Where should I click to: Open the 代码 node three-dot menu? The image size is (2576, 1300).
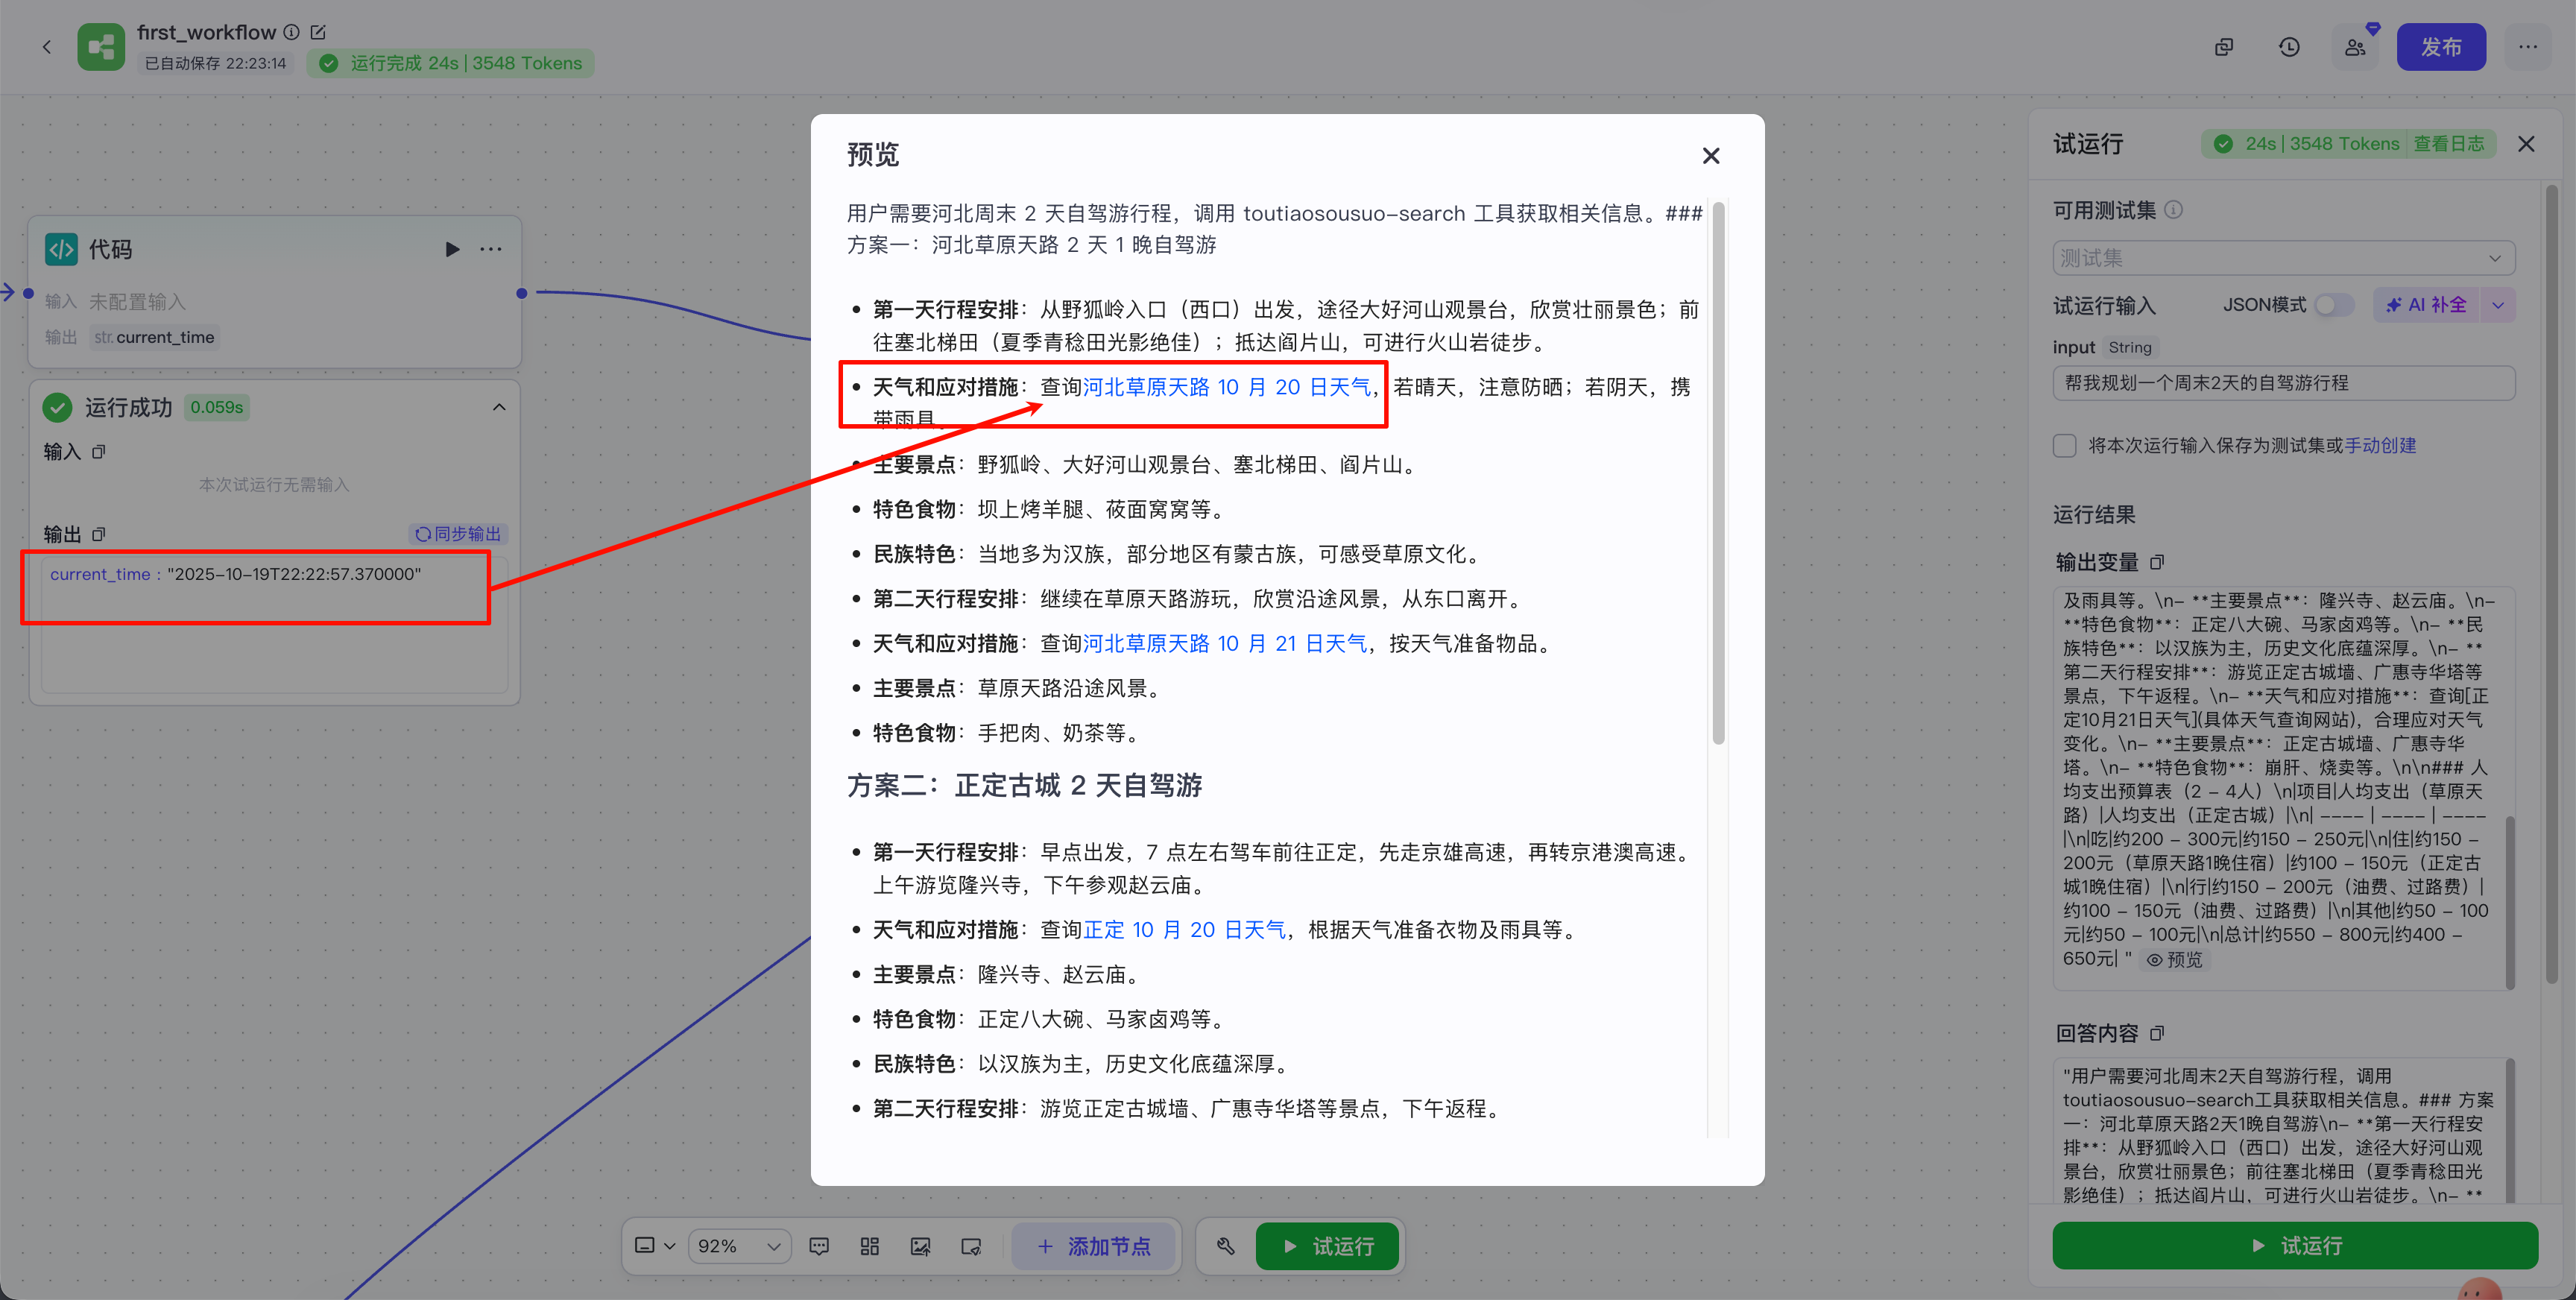pos(491,249)
